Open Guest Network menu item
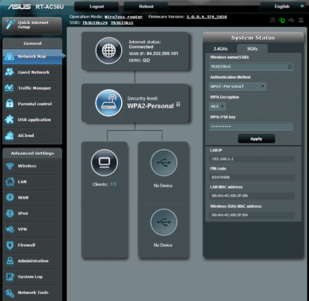The width and height of the screenshot is (309, 301). tap(32, 72)
